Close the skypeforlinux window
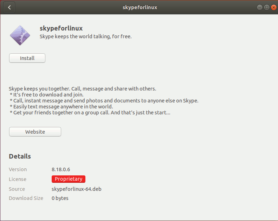Screen dimensions: 278x221 [x=274, y=7]
